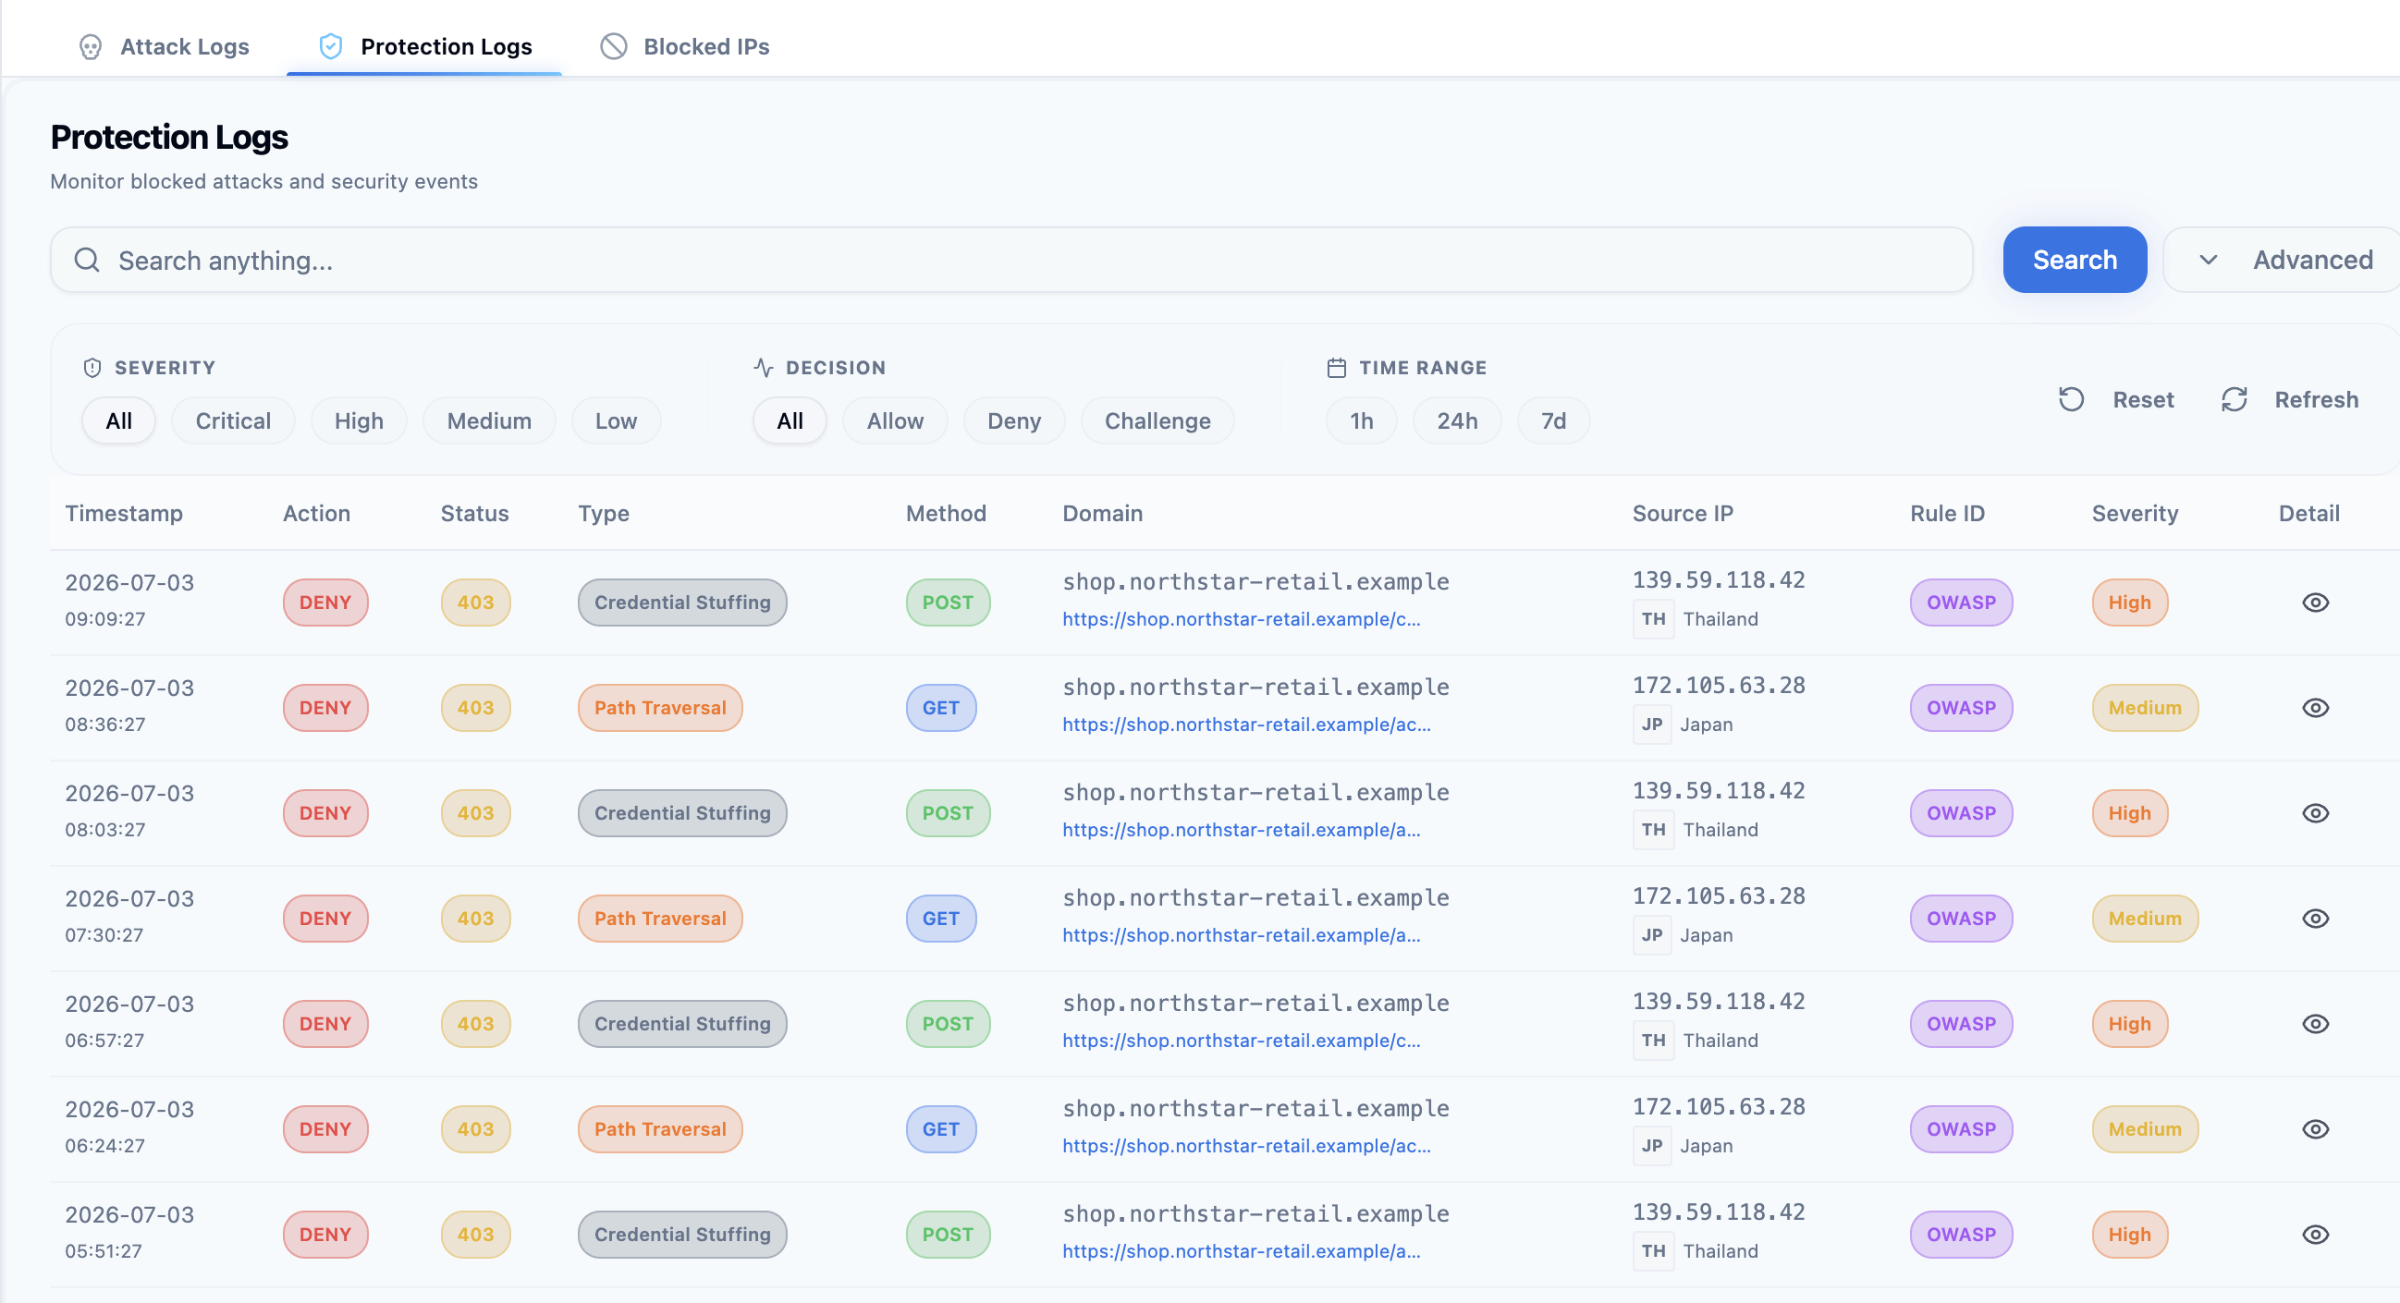The width and height of the screenshot is (2400, 1303).
Task: Open the URL link in the 06:57:27 row
Action: click(1241, 1041)
